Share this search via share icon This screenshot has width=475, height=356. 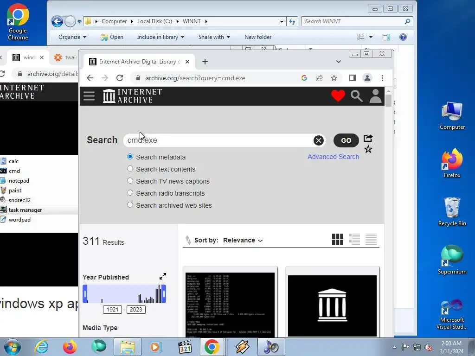[x=368, y=138]
